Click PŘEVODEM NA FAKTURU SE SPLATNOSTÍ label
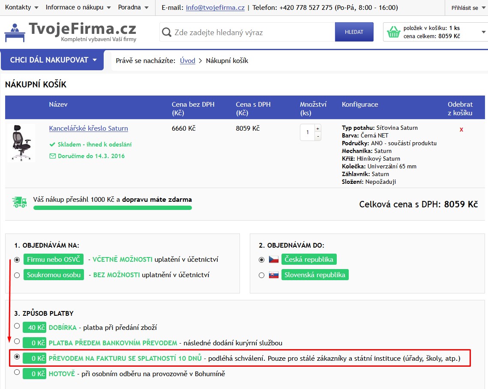This screenshot has height=389, width=488. coord(125,358)
